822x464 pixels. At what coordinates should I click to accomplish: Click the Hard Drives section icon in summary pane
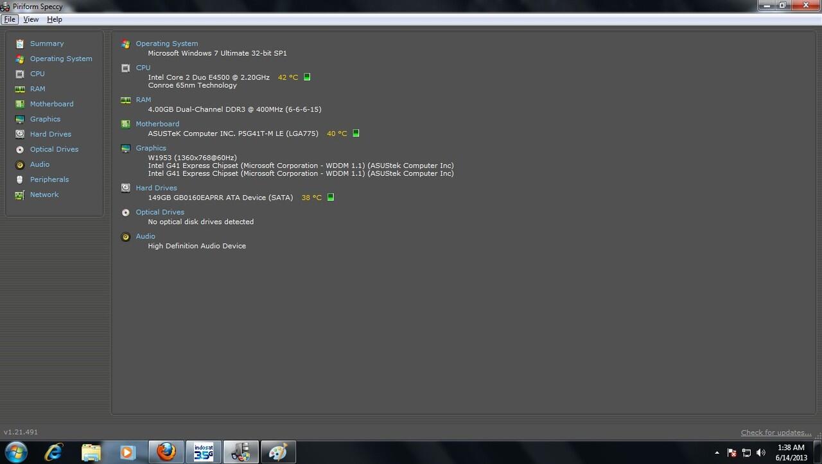[x=126, y=188]
